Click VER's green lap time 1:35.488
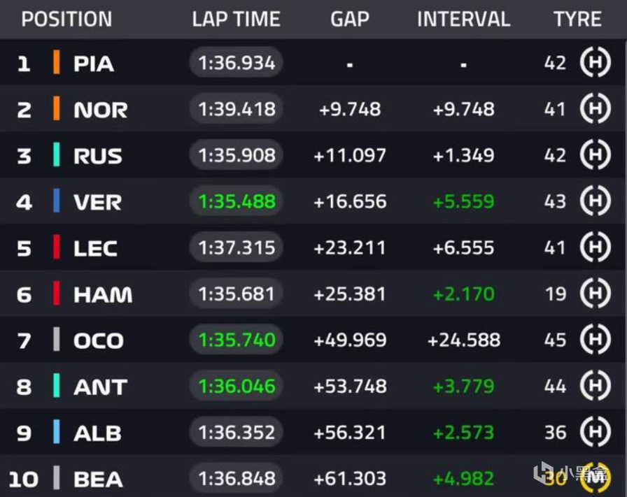Image resolution: width=627 pixels, height=497 pixels. point(237,201)
